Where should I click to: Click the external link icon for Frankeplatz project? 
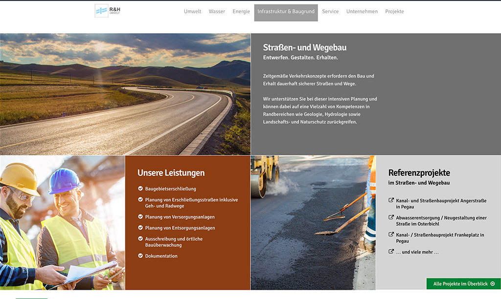pyautogui.click(x=391, y=234)
